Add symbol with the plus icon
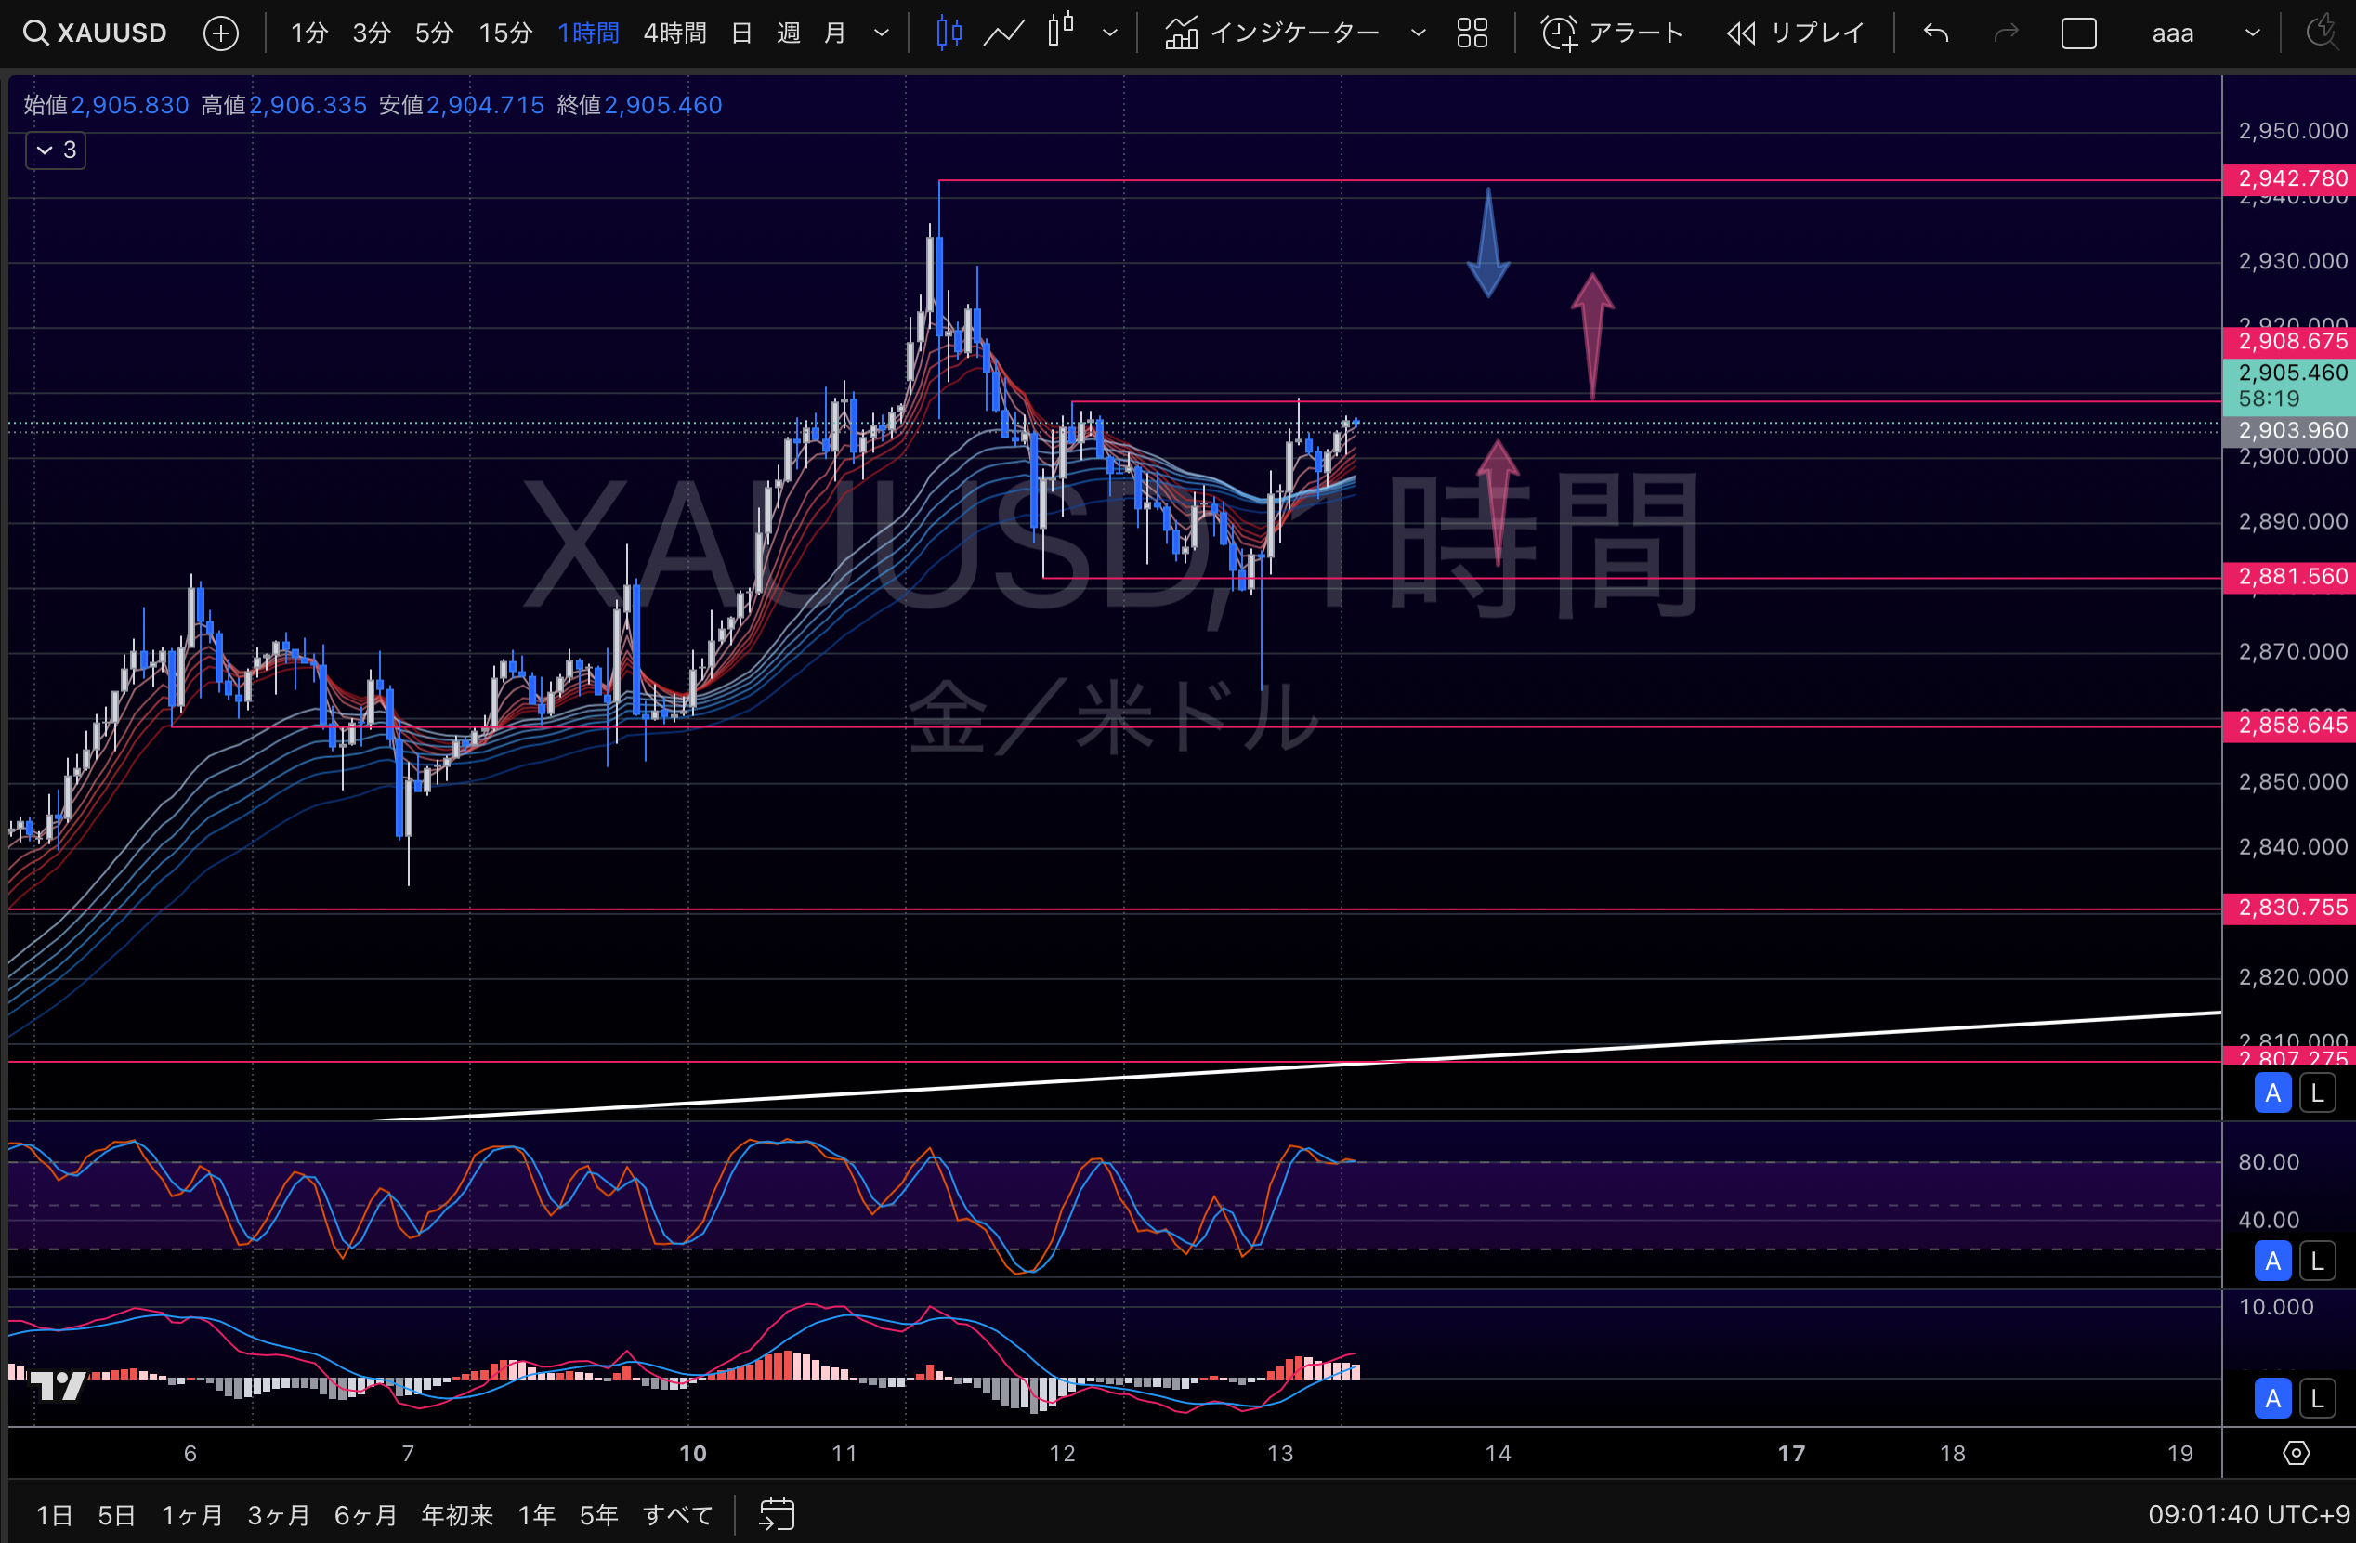The width and height of the screenshot is (2356, 1543). pos(221,33)
